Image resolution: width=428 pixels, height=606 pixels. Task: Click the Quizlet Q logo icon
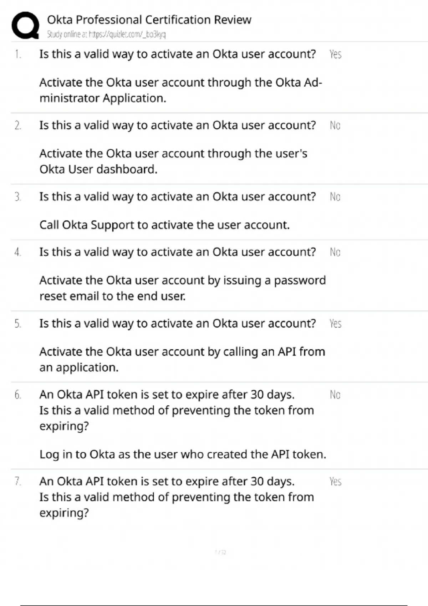click(x=25, y=25)
